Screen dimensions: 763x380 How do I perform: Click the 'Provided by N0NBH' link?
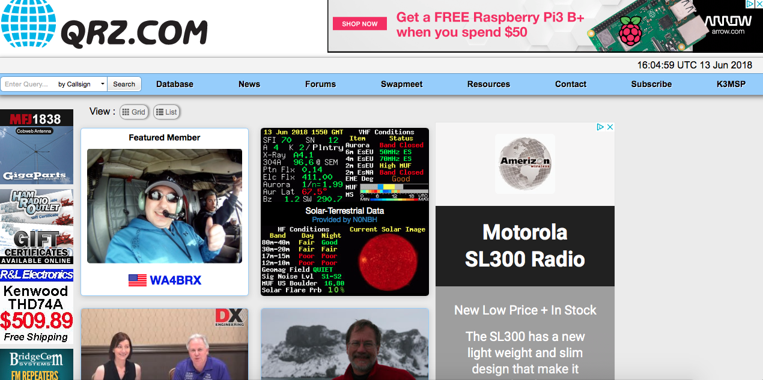pos(344,220)
